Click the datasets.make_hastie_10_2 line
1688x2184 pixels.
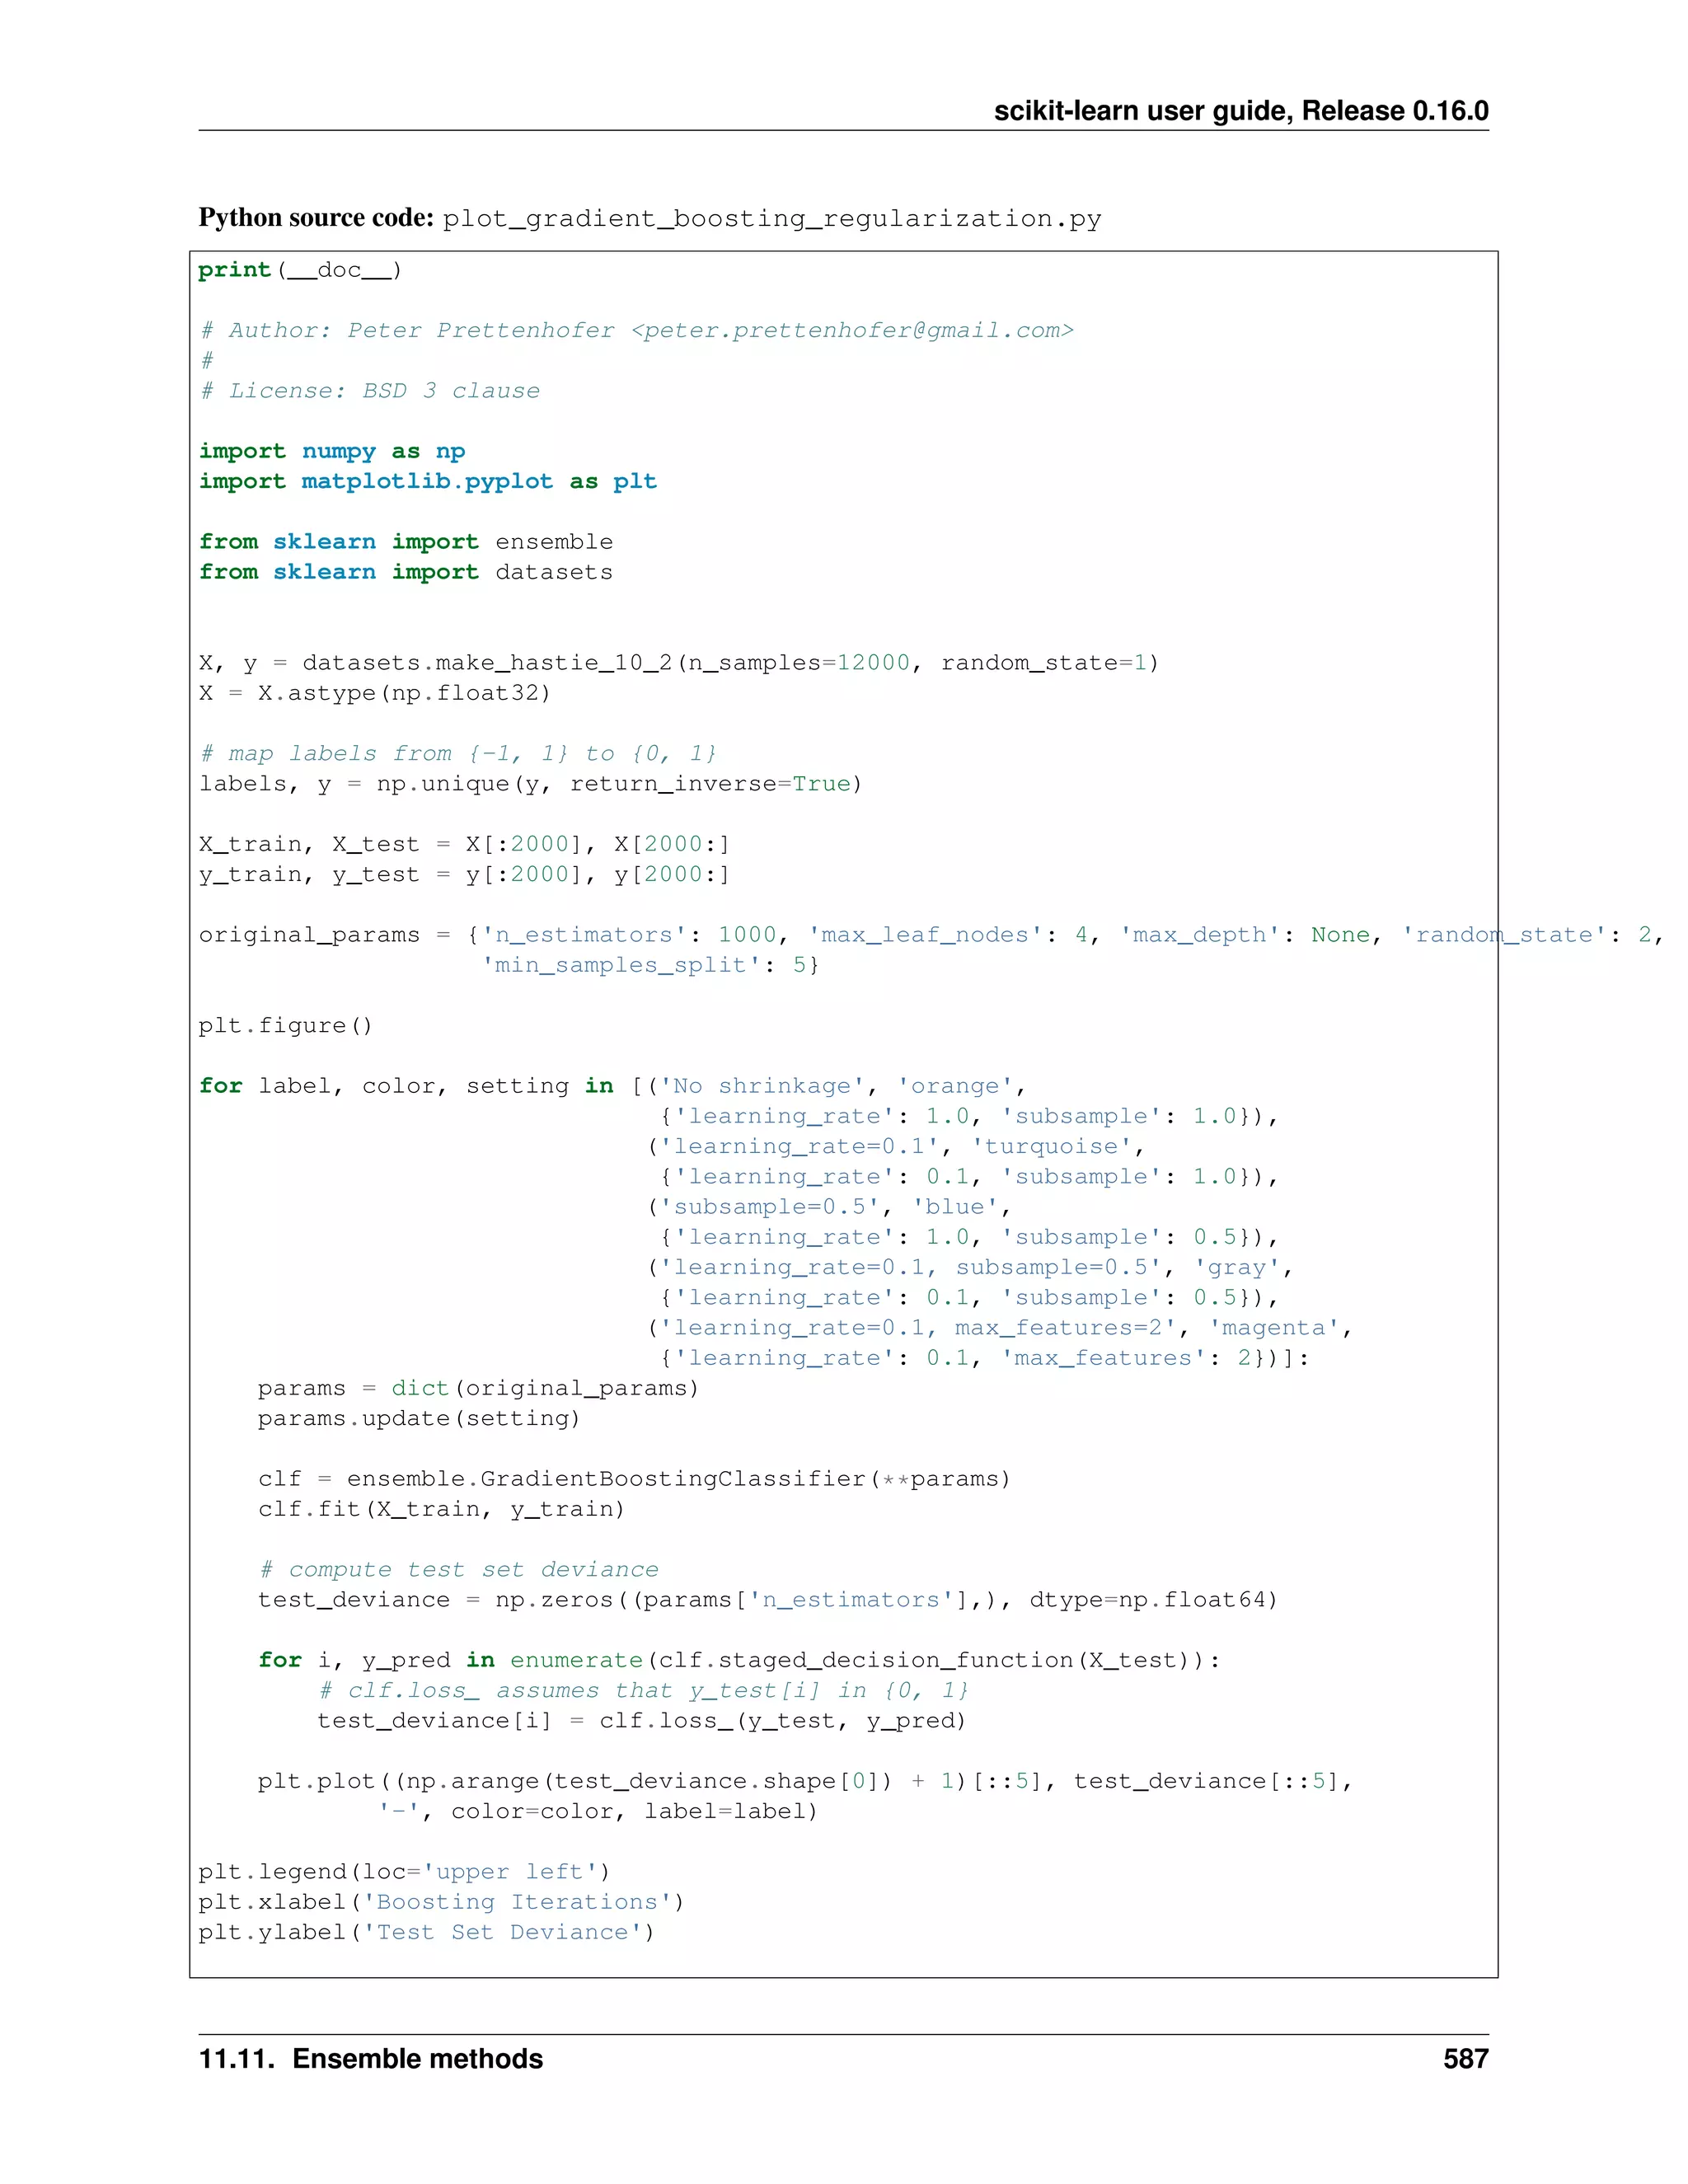tap(679, 663)
